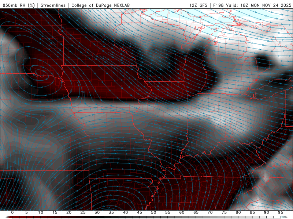
Task: Click the colorbar label '70'
Action: (210, 212)
